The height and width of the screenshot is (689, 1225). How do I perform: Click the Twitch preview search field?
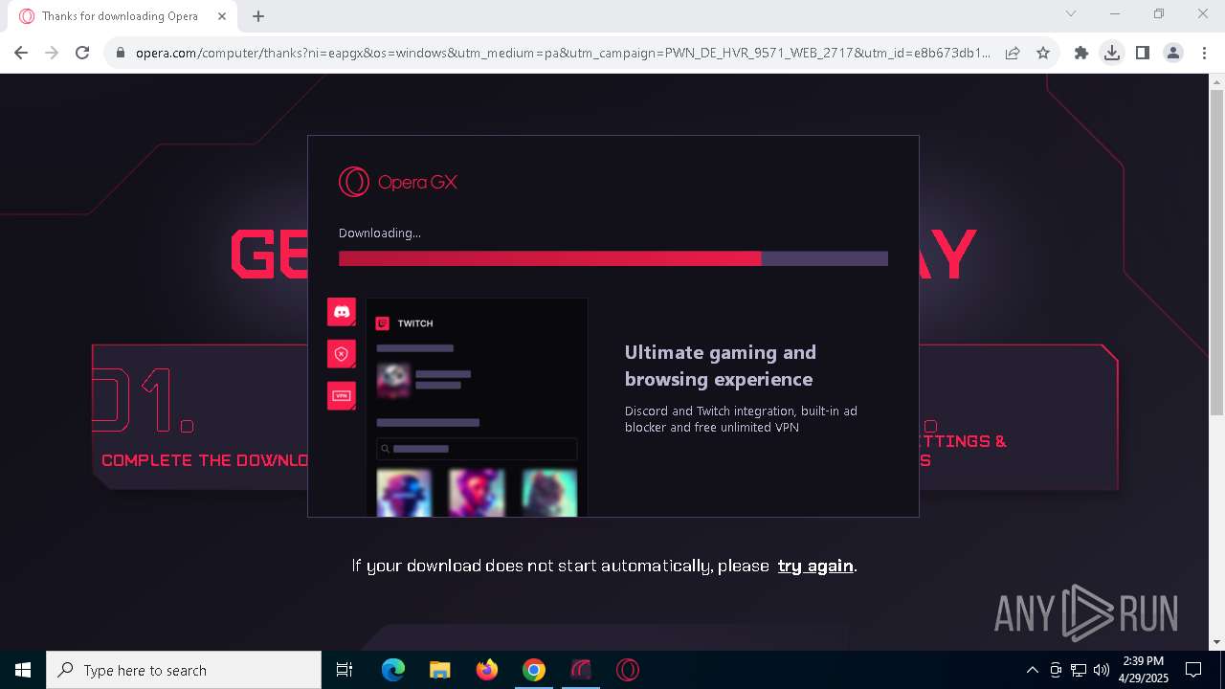point(477,449)
